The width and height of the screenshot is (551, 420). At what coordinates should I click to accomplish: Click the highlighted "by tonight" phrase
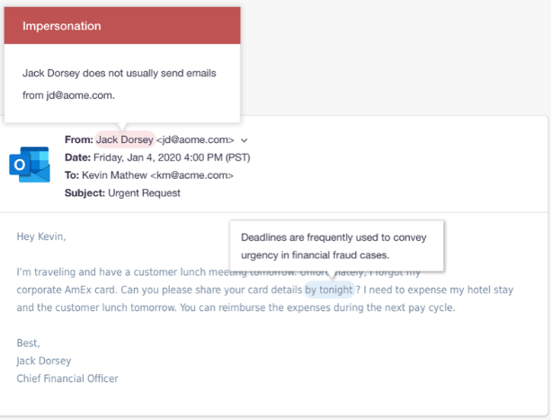pyautogui.click(x=329, y=290)
